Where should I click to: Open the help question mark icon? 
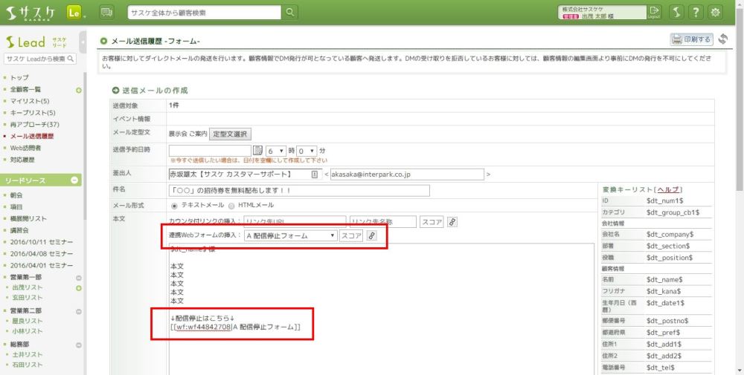click(x=695, y=12)
